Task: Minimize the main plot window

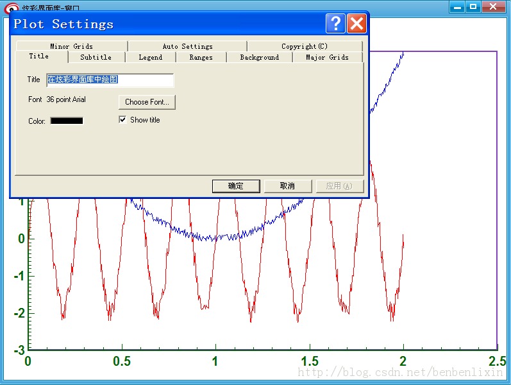Action: coord(457,6)
